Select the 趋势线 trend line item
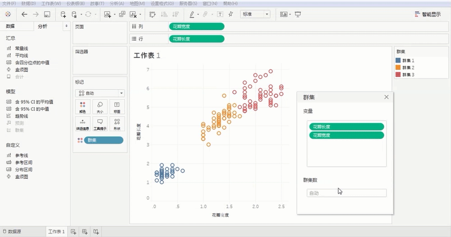451x237 pixels. coord(22,116)
